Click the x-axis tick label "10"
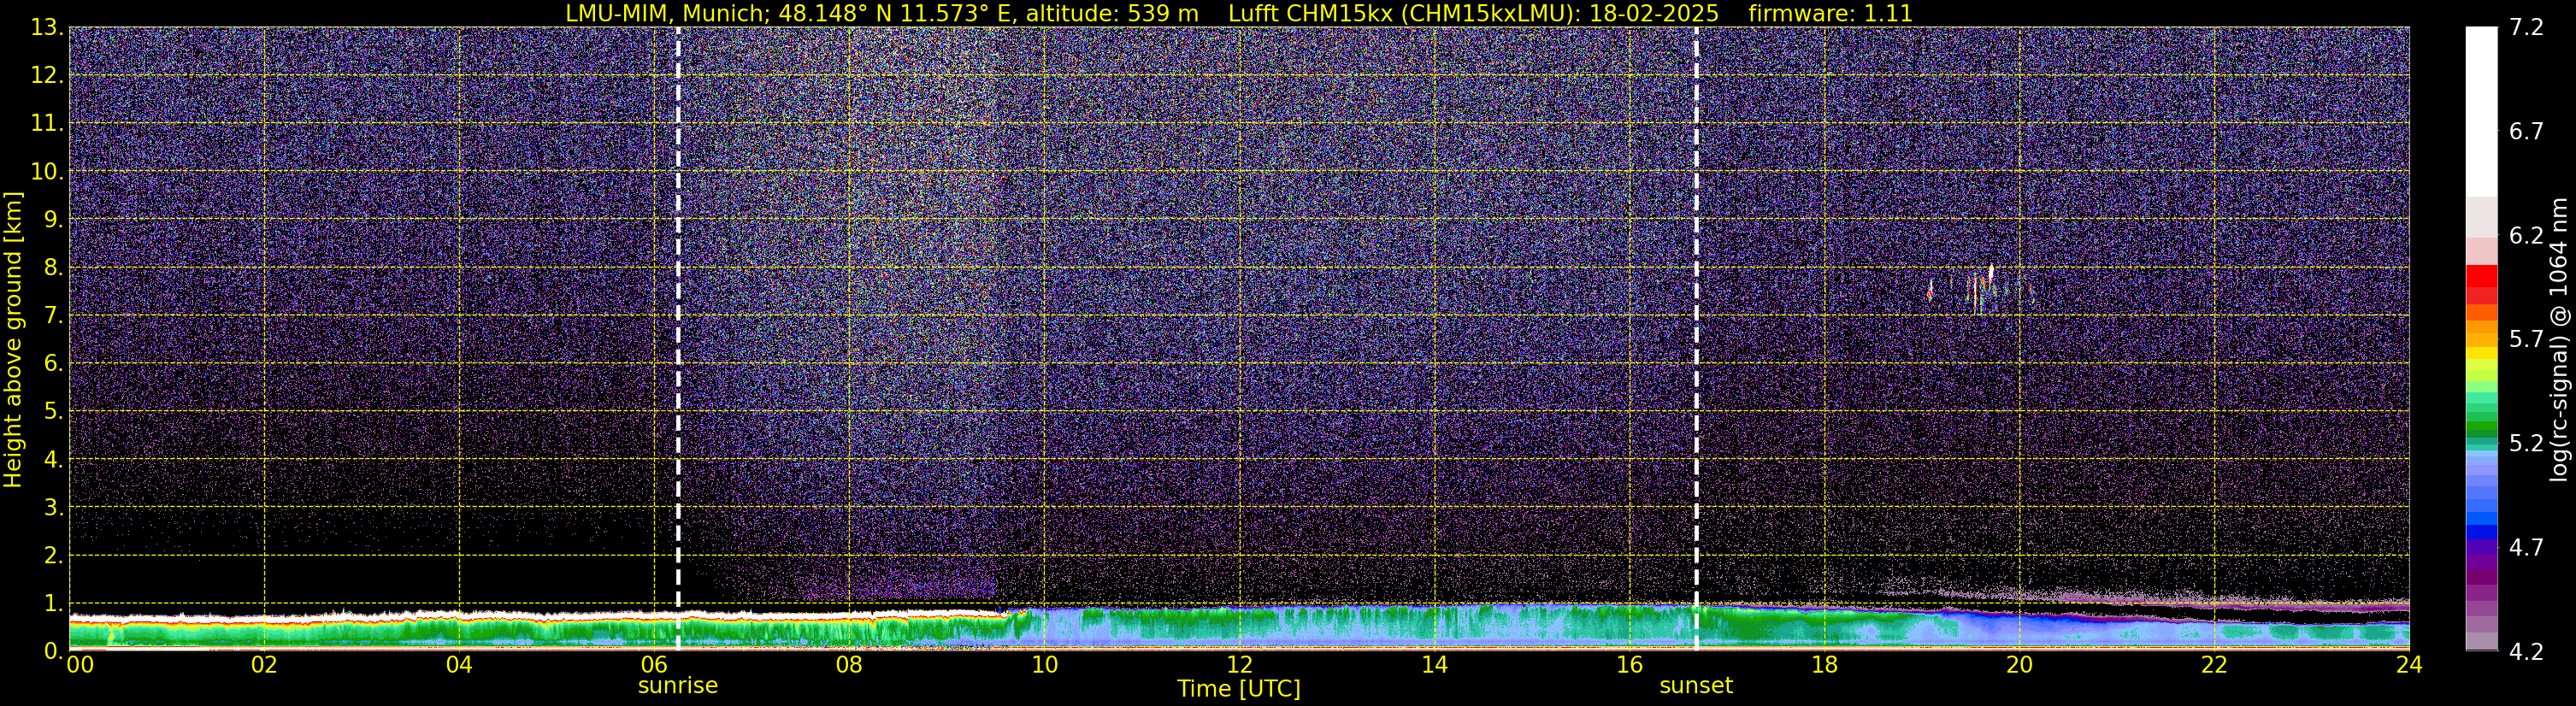The height and width of the screenshot is (706, 2576). (x=1044, y=664)
